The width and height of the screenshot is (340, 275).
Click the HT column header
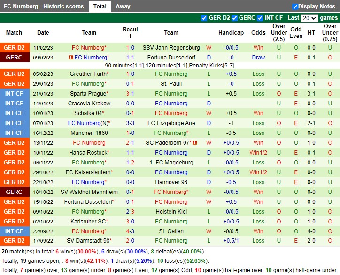click(311, 33)
